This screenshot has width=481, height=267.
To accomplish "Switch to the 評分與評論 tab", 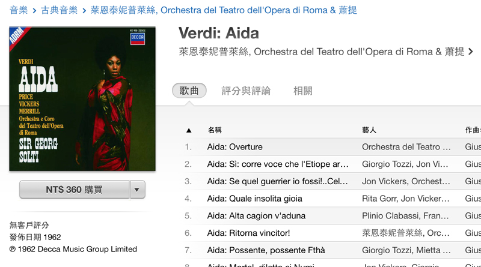I will [246, 91].
